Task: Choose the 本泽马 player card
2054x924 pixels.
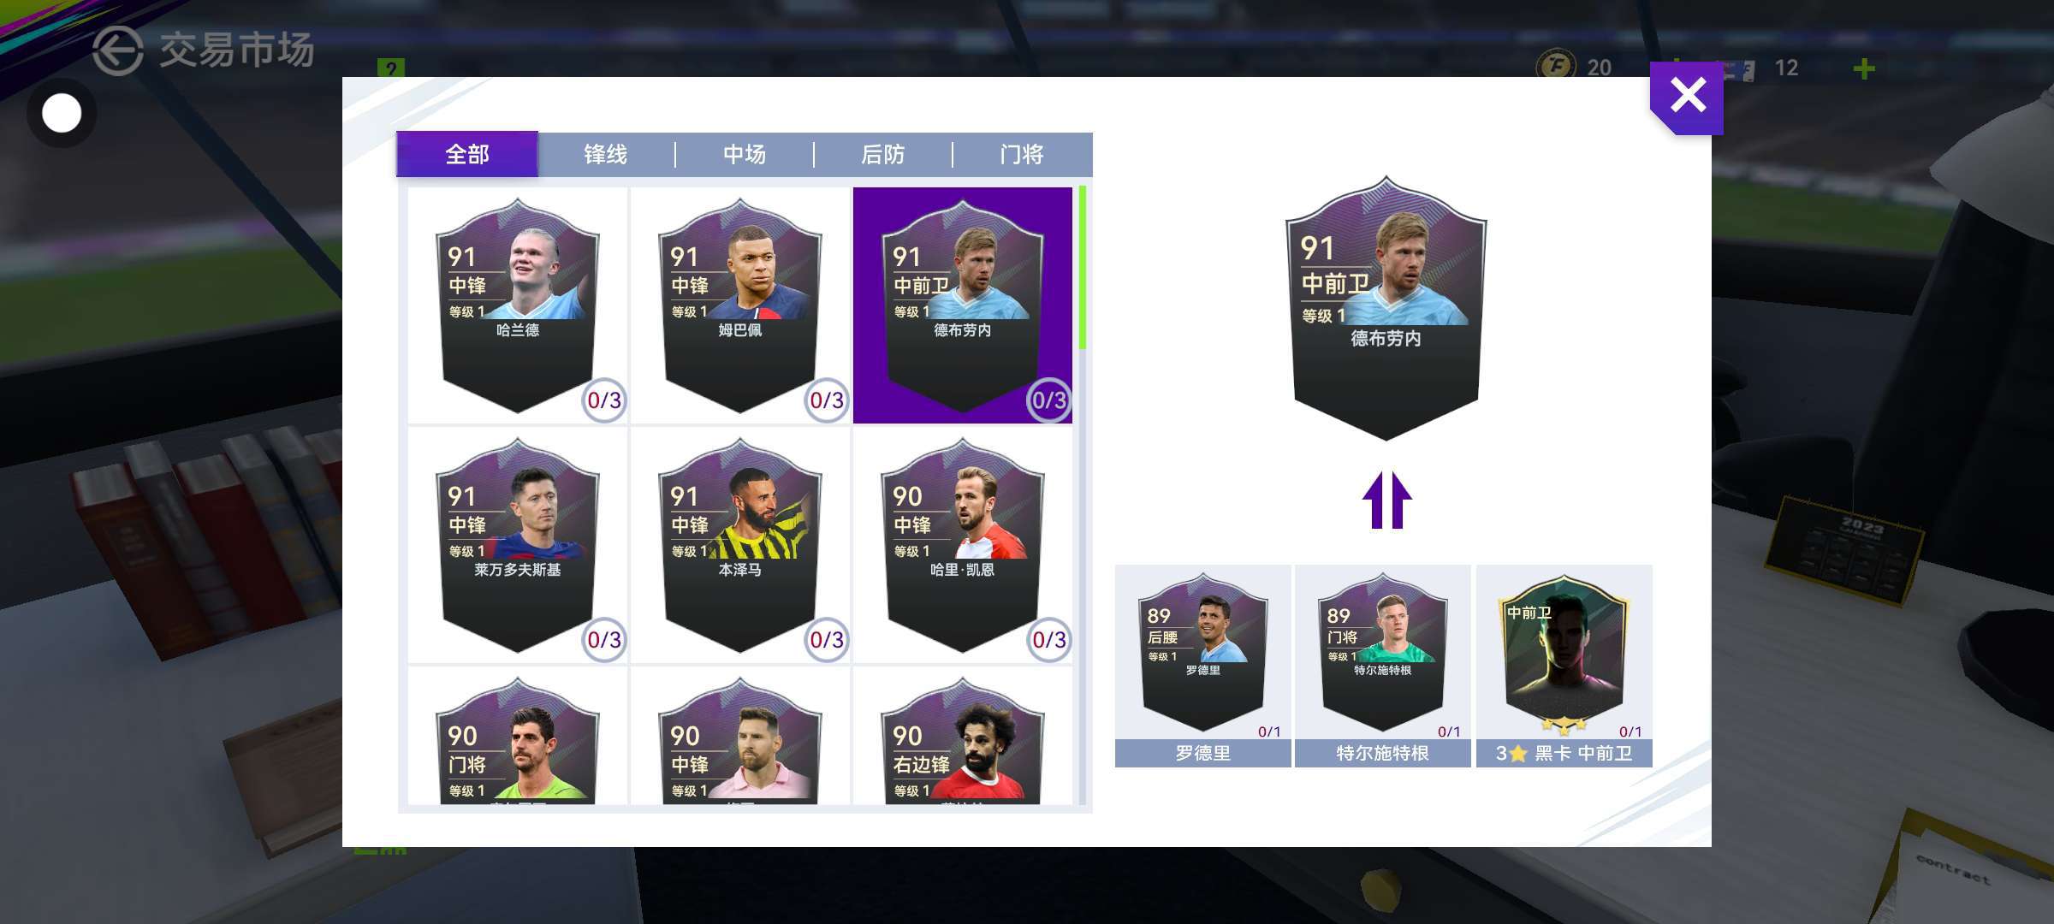Action: pyautogui.click(x=740, y=545)
